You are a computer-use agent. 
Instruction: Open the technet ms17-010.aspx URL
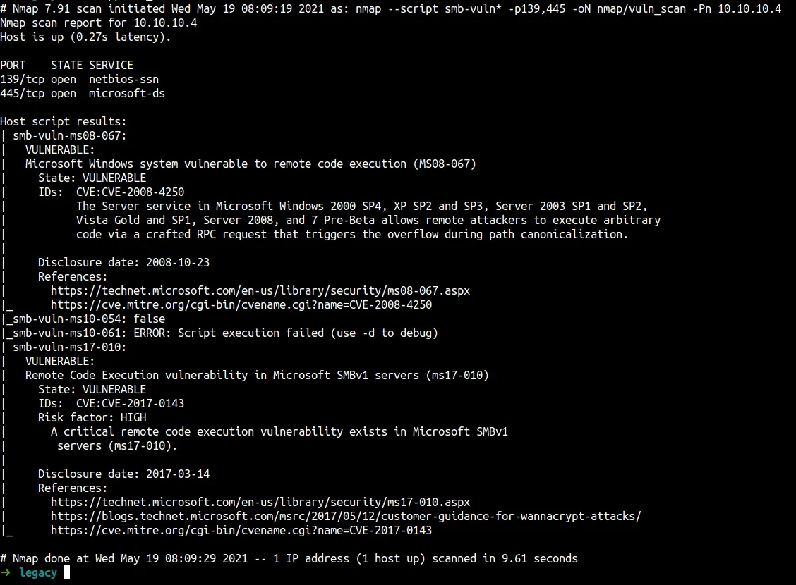[x=260, y=502]
